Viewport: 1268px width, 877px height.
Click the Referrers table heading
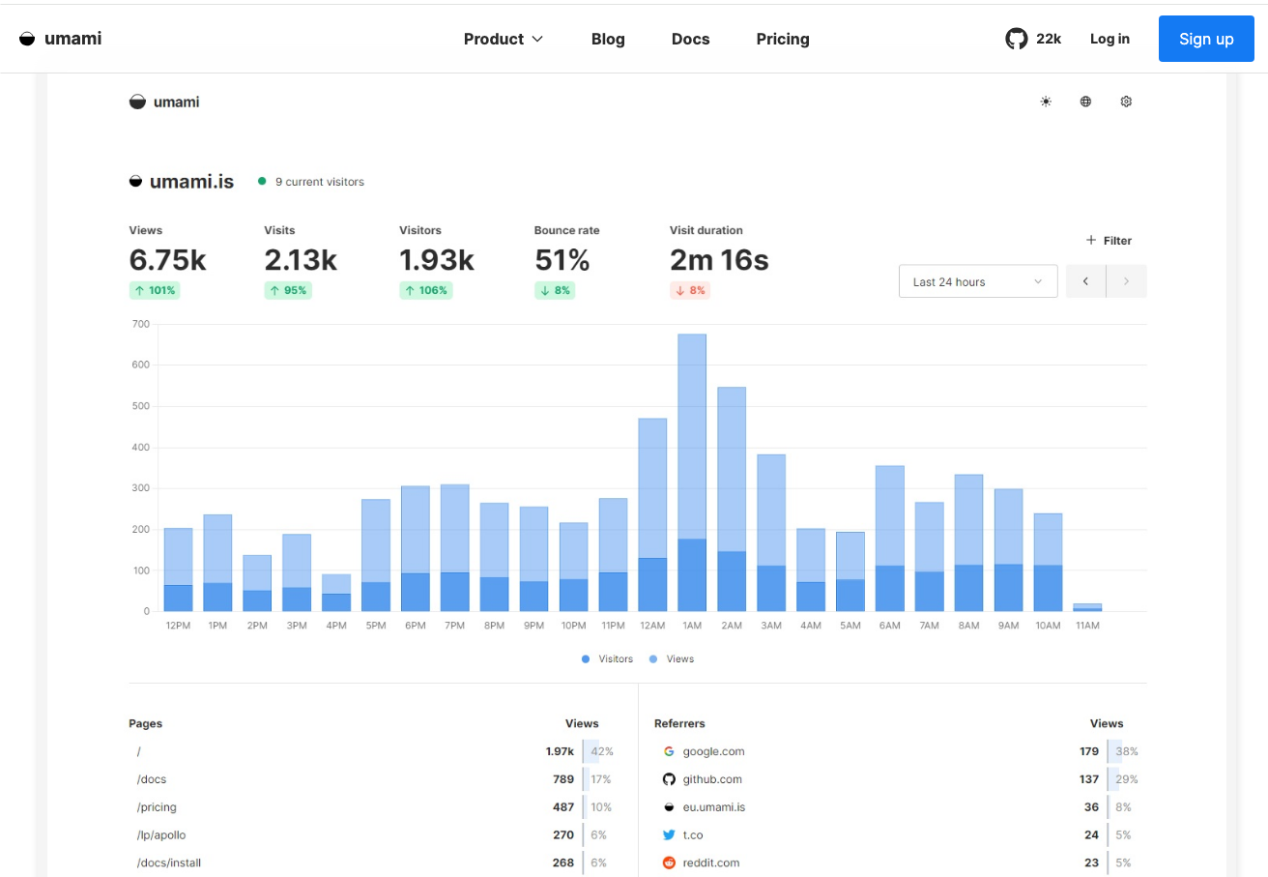coord(679,723)
